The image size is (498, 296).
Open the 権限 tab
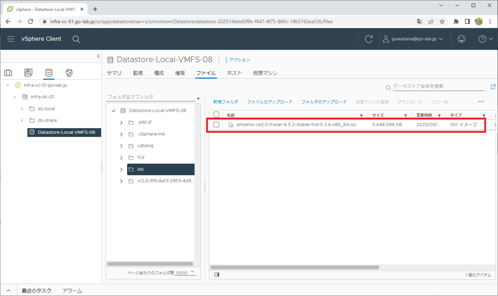[x=180, y=73]
